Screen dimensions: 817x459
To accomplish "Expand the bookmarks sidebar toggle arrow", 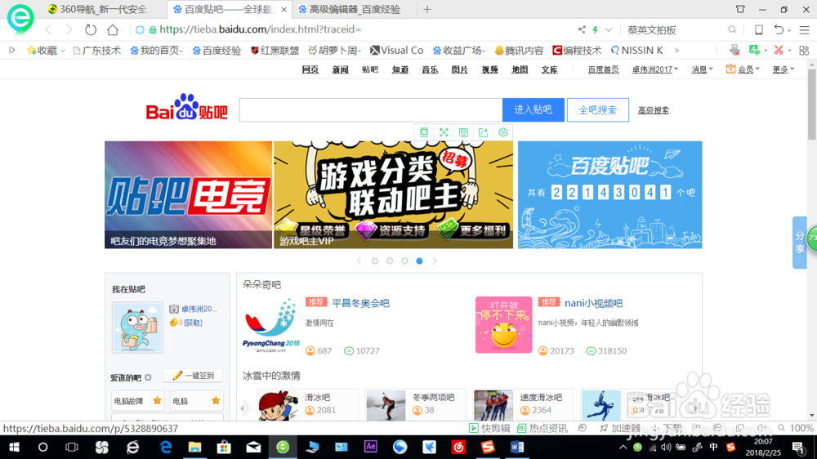I will pos(12,50).
